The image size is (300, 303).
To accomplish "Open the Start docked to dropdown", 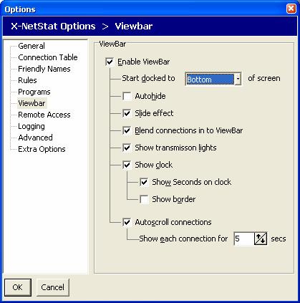I will pos(213,79).
